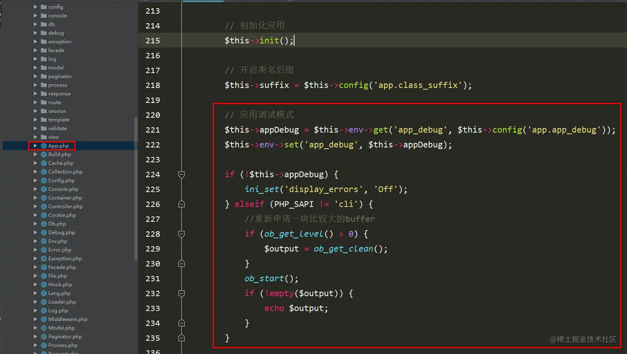Click the Lang.php class icon
The height and width of the screenshot is (354, 627).
point(44,293)
